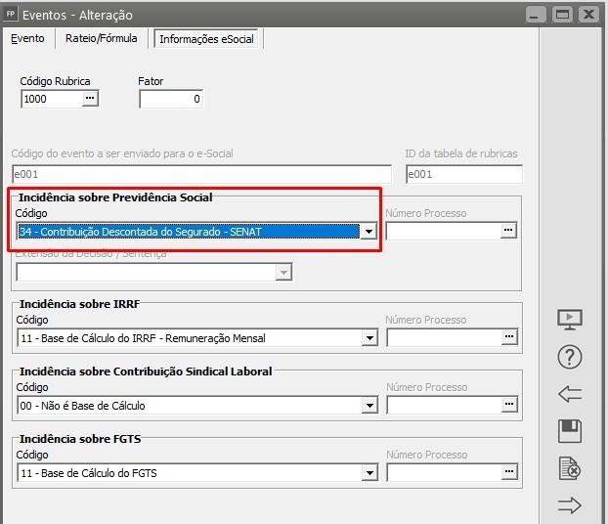
Task: Switch to the Evento tab
Action: pos(27,38)
